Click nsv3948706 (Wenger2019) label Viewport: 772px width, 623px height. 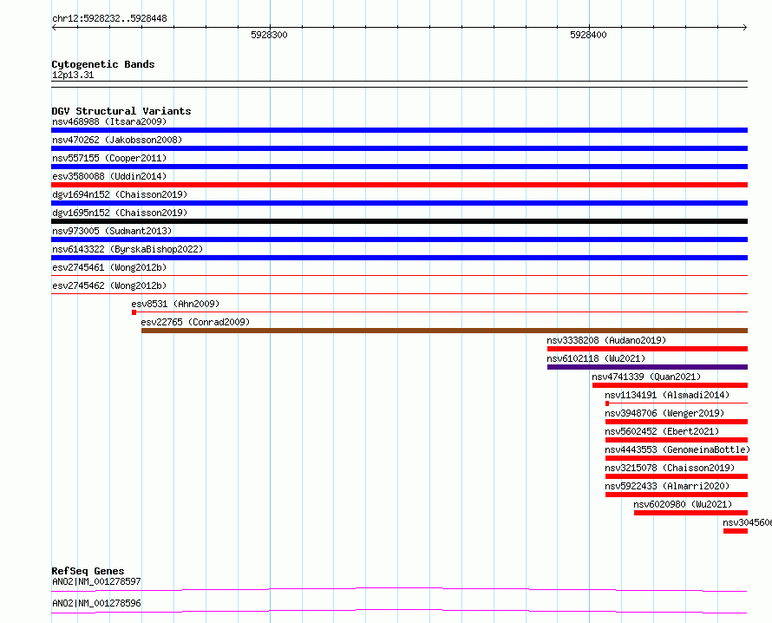coord(664,413)
